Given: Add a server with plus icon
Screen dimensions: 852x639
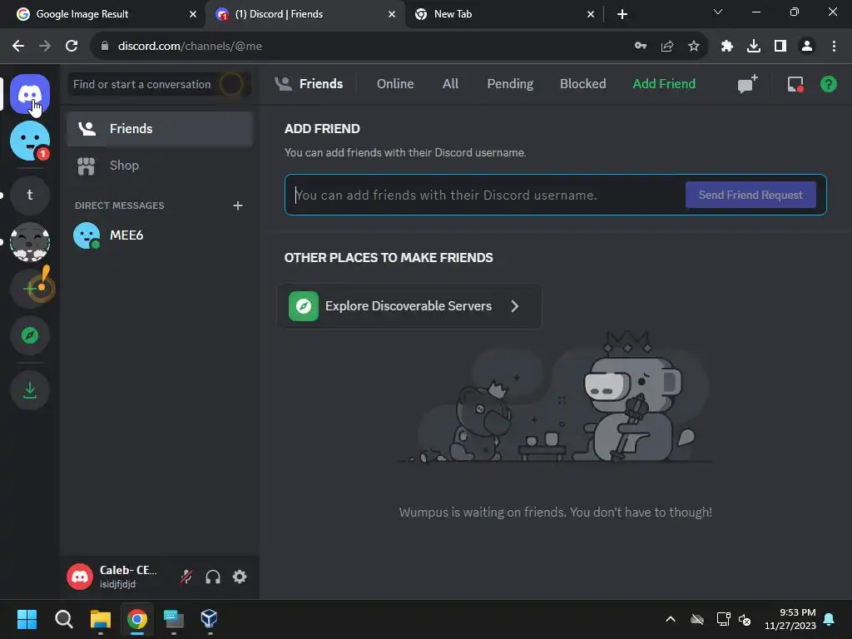Looking at the screenshot, I should 29,289.
